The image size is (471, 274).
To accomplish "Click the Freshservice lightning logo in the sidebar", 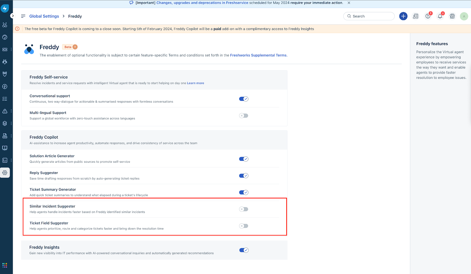I will [5, 9].
